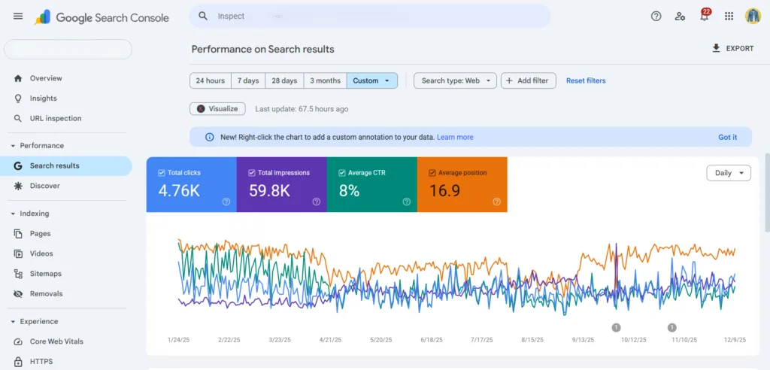
Task: Uncheck the Total clicks checkbox
Action: pyautogui.click(x=162, y=173)
